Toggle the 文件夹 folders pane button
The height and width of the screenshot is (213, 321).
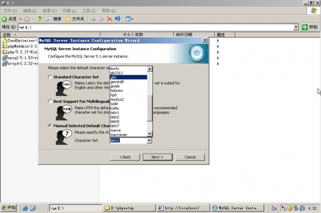[x=75, y=19]
